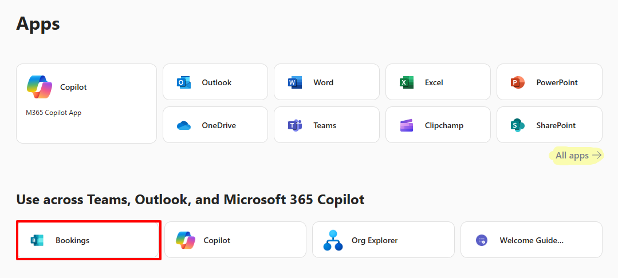Image resolution: width=618 pixels, height=278 pixels.
Task: Click the Welcome Guide... truncated label
Action: (532, 240)
